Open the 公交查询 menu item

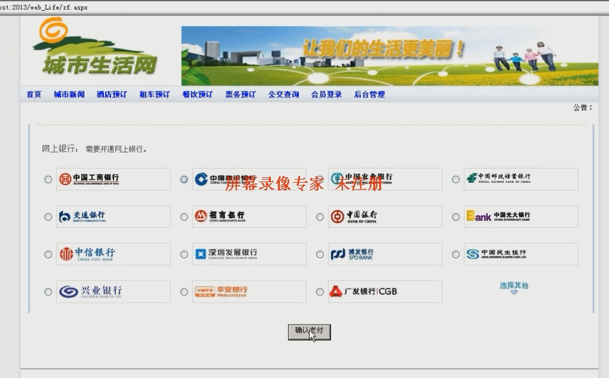coord(283,94)
